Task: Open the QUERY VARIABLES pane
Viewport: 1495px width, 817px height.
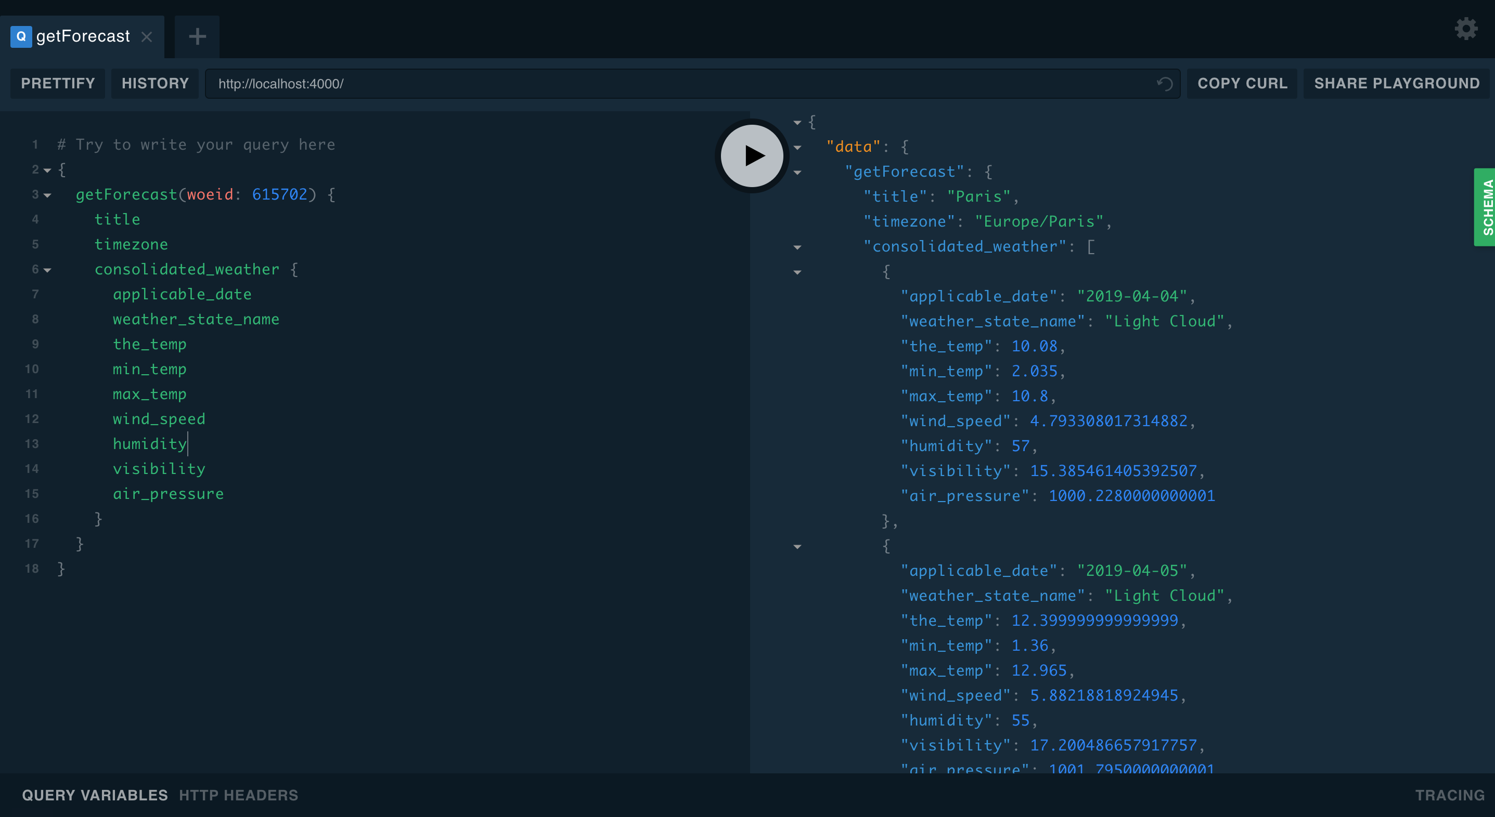Action: (x=95, y=795)
